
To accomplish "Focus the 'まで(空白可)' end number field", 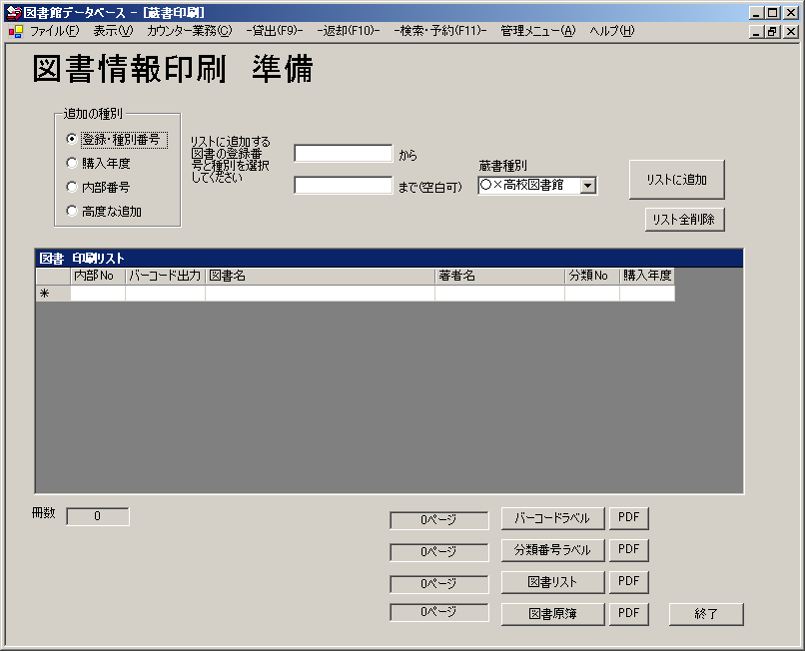I will pos(344,186).
